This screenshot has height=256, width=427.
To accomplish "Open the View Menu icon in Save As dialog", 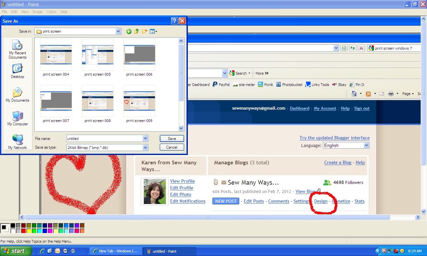I will click(152, 31).
